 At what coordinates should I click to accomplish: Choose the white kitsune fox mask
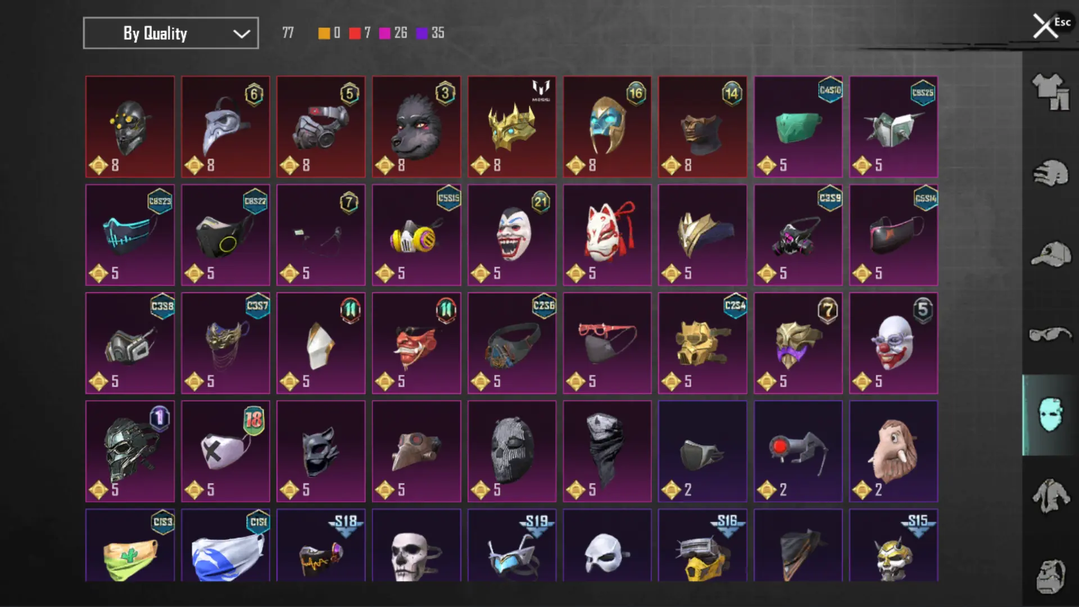(x=607, y=235)
